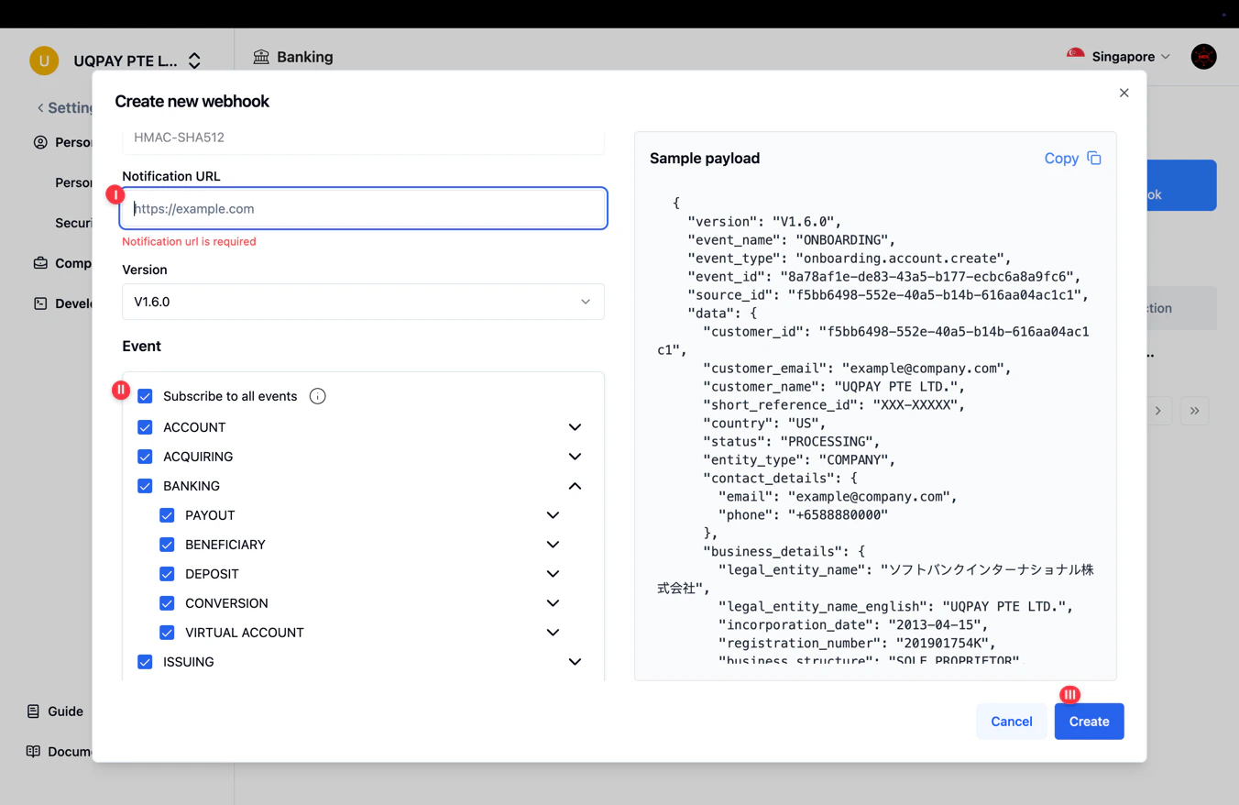Uncheck the Subscribe to all events checkbox
This screenshot has width=1239, height=805.
145,395
